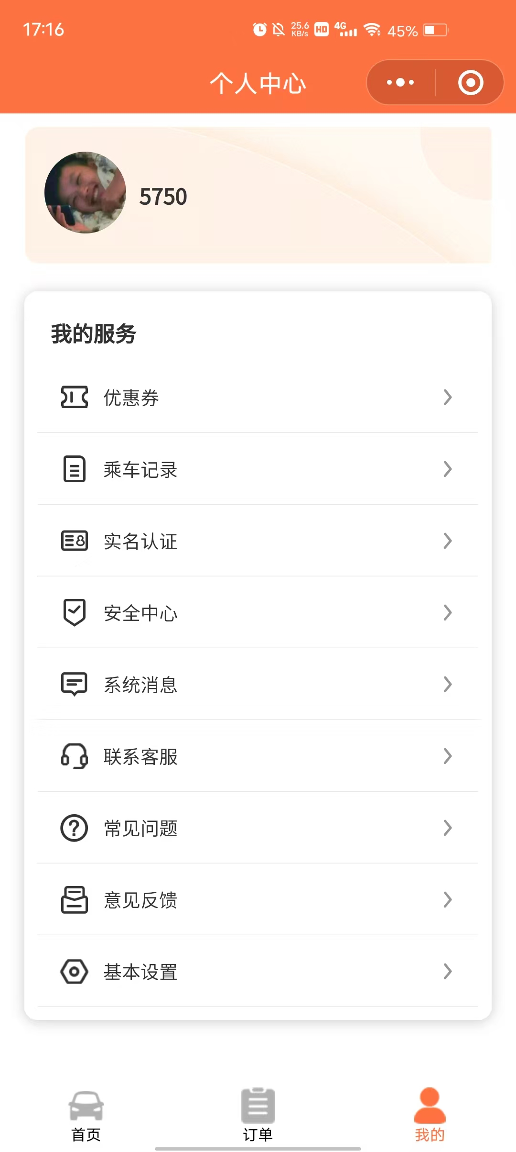The image size is (516, 1152).
Task: Open the 意见反馈 entry
Action: (x=140, y=900)
